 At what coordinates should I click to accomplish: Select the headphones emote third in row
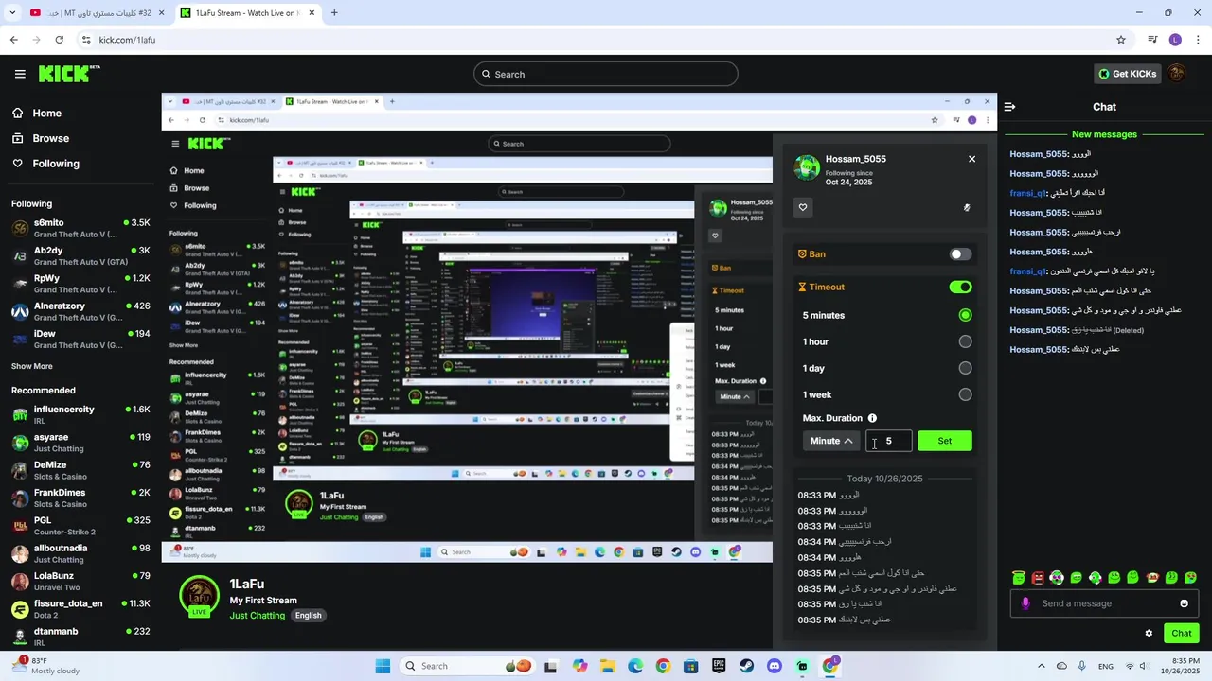tap(1057, 577)
